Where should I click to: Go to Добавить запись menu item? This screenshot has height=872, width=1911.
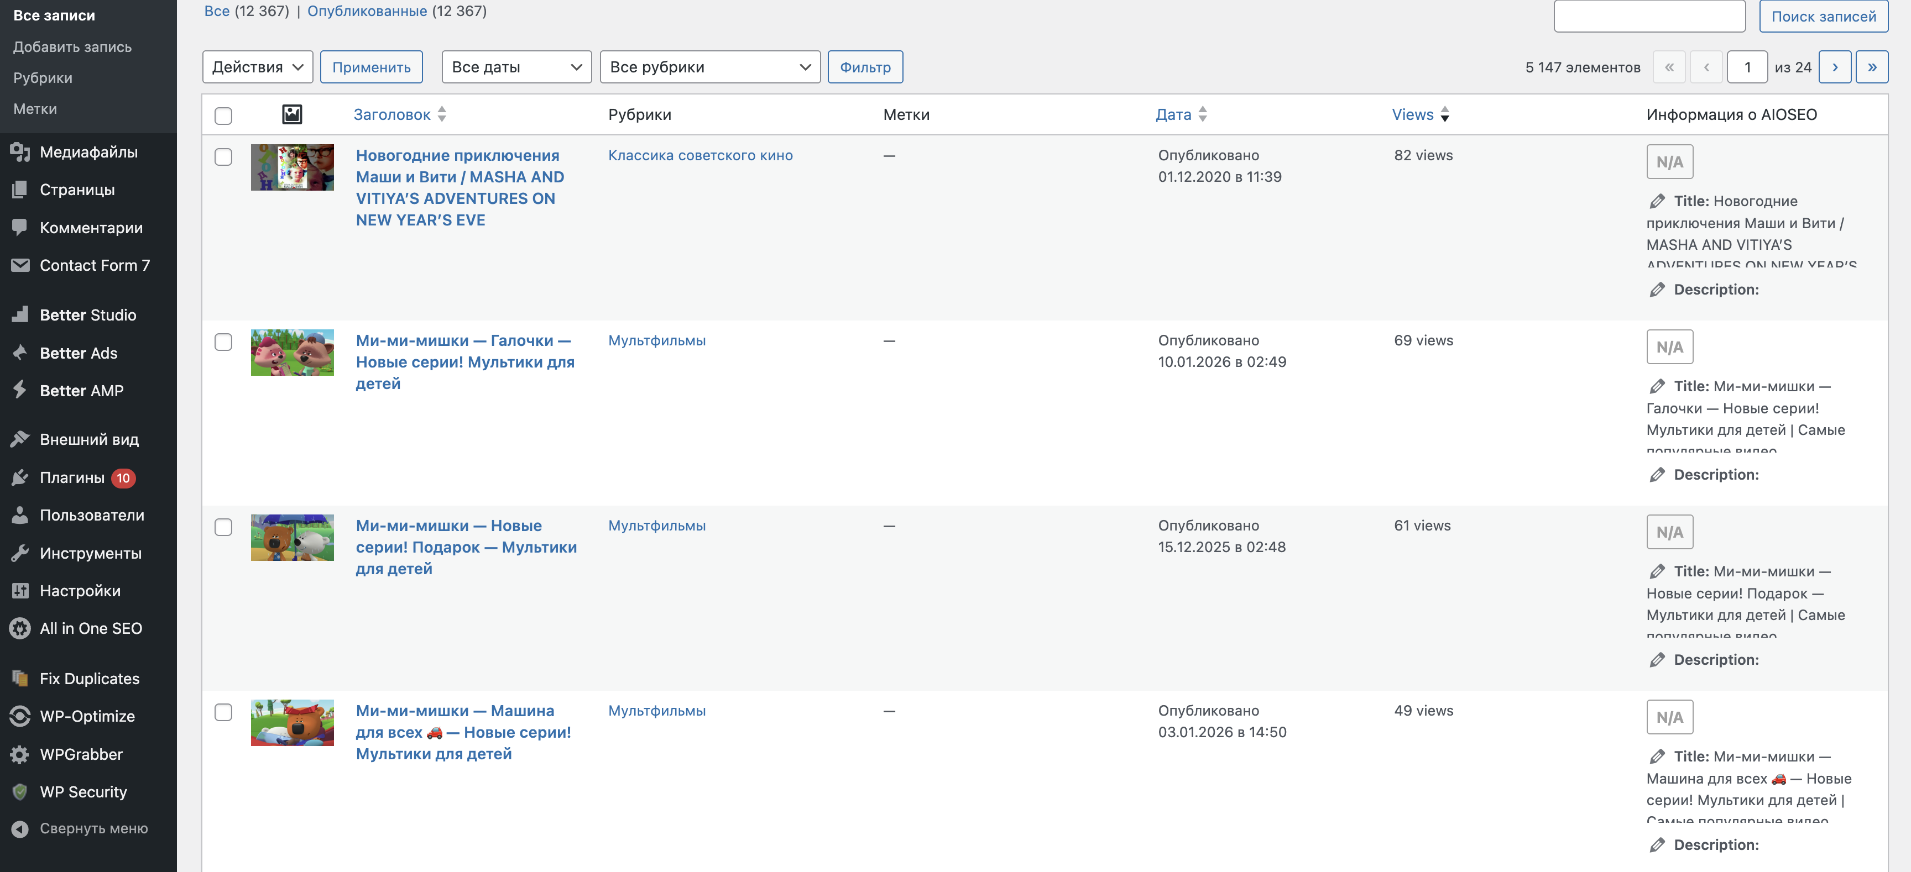click(x=72, y=47)
